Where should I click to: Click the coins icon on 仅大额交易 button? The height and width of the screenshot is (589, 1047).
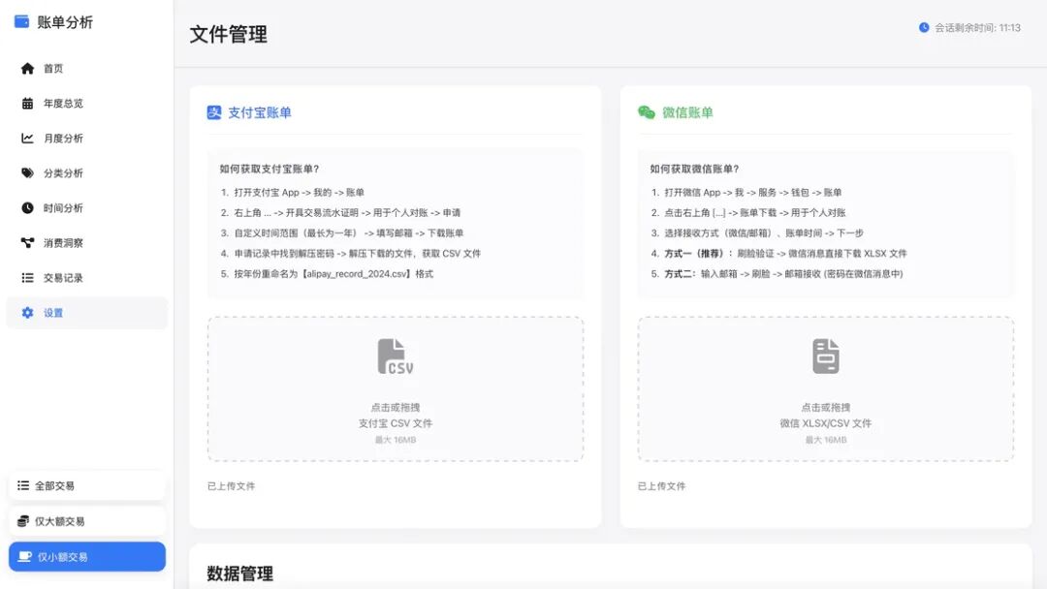point(23,521)
